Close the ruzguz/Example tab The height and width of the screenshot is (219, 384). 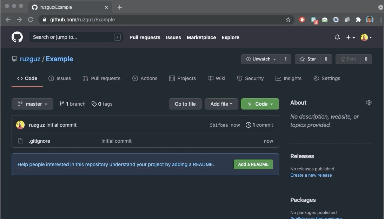click(106, 7)
